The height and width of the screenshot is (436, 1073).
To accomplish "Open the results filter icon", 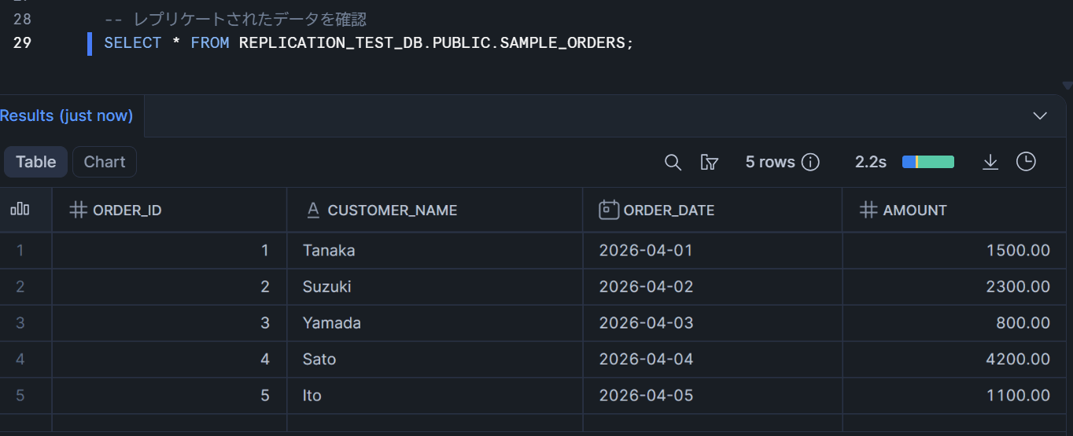I will (709, 162).
